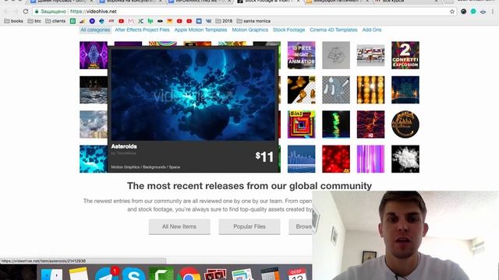
Task: Switch to Apple Motion Templates category
Action: click(200, 30)
